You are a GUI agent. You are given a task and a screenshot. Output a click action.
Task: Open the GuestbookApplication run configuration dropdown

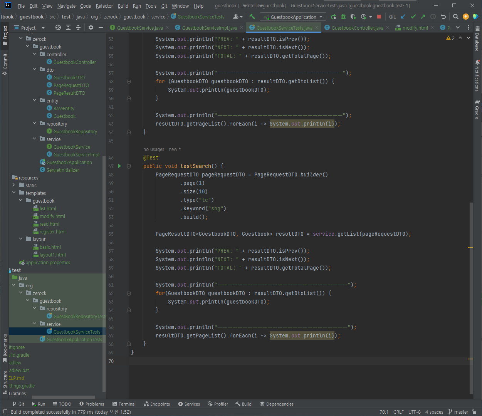click(293, 17)
